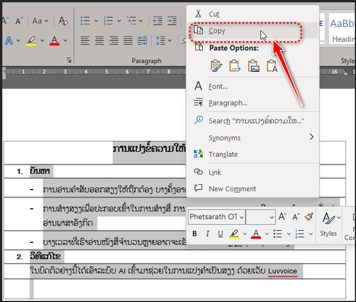
Task: Click New Comment in context menu
Action: click(x=232, y=188)
